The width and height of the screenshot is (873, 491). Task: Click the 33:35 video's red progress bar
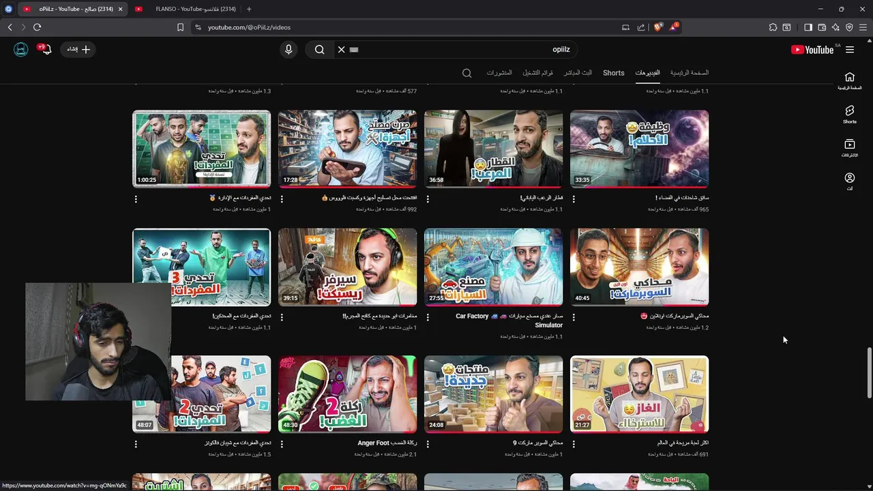tap(639, 186)
